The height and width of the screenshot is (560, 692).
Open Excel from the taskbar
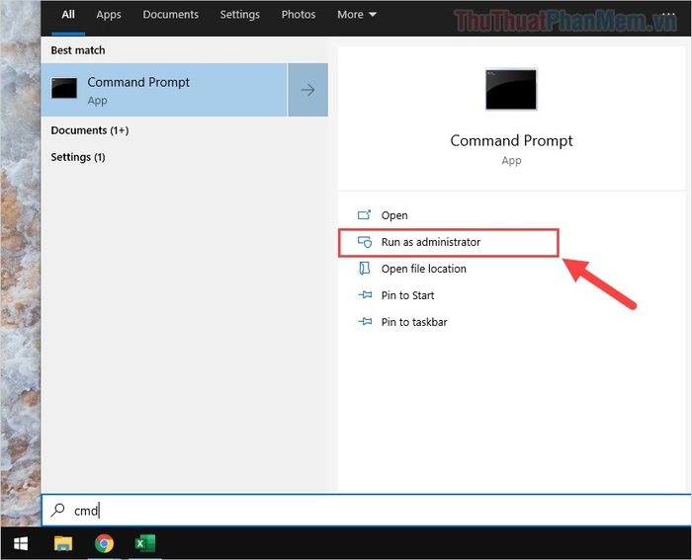pos(145,543)
